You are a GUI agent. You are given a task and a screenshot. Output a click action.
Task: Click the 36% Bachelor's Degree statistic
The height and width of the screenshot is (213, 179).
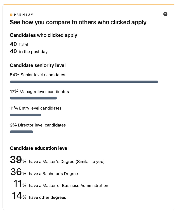(x=44, y=172)
